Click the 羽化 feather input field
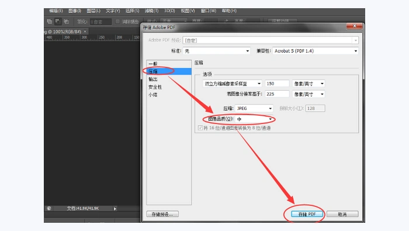Screen dimensions: 409x231 pos(100,22)
